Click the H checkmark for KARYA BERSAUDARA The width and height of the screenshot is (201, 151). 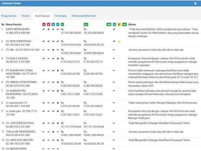(114, 29)
